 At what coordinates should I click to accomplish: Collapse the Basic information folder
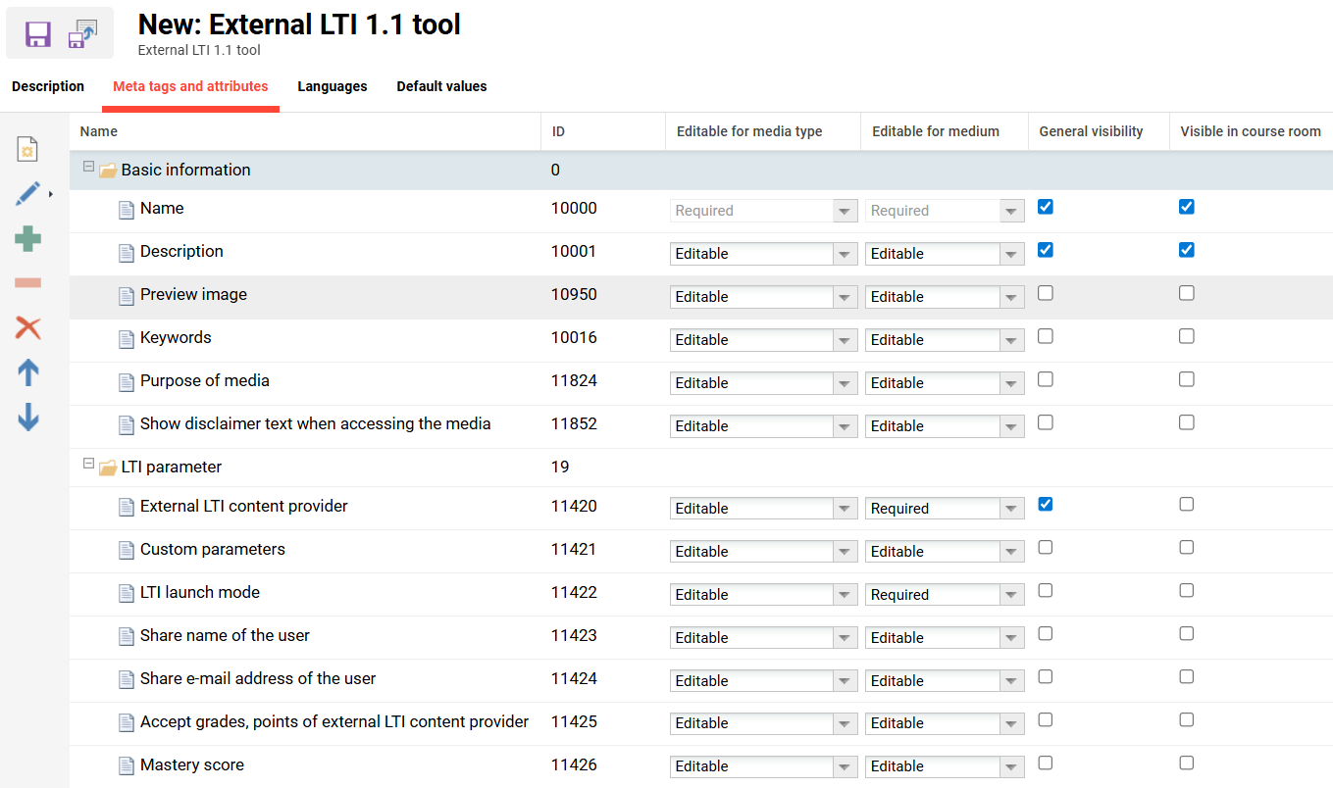point(88,168)
